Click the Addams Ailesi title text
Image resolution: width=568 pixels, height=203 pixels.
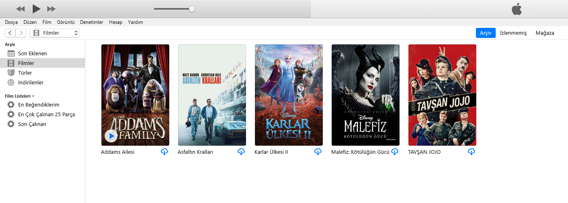pyautogui.click(x=118, y=152)
